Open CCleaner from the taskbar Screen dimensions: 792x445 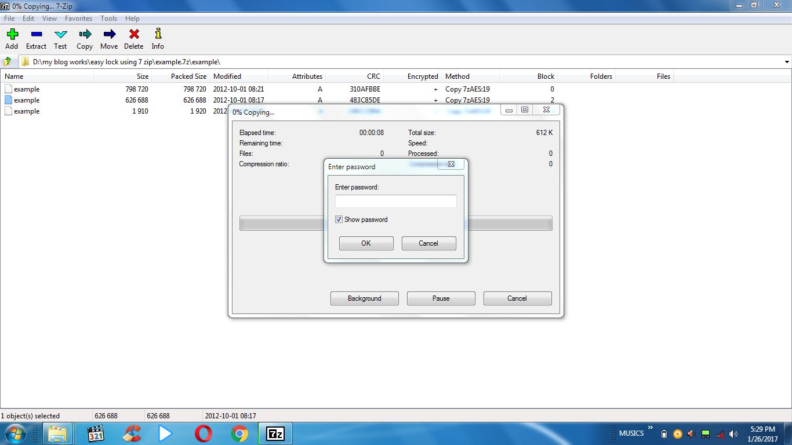tap(132, 433)
